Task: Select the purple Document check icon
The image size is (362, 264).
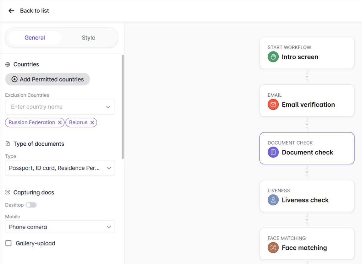Action: coord(273,152)
